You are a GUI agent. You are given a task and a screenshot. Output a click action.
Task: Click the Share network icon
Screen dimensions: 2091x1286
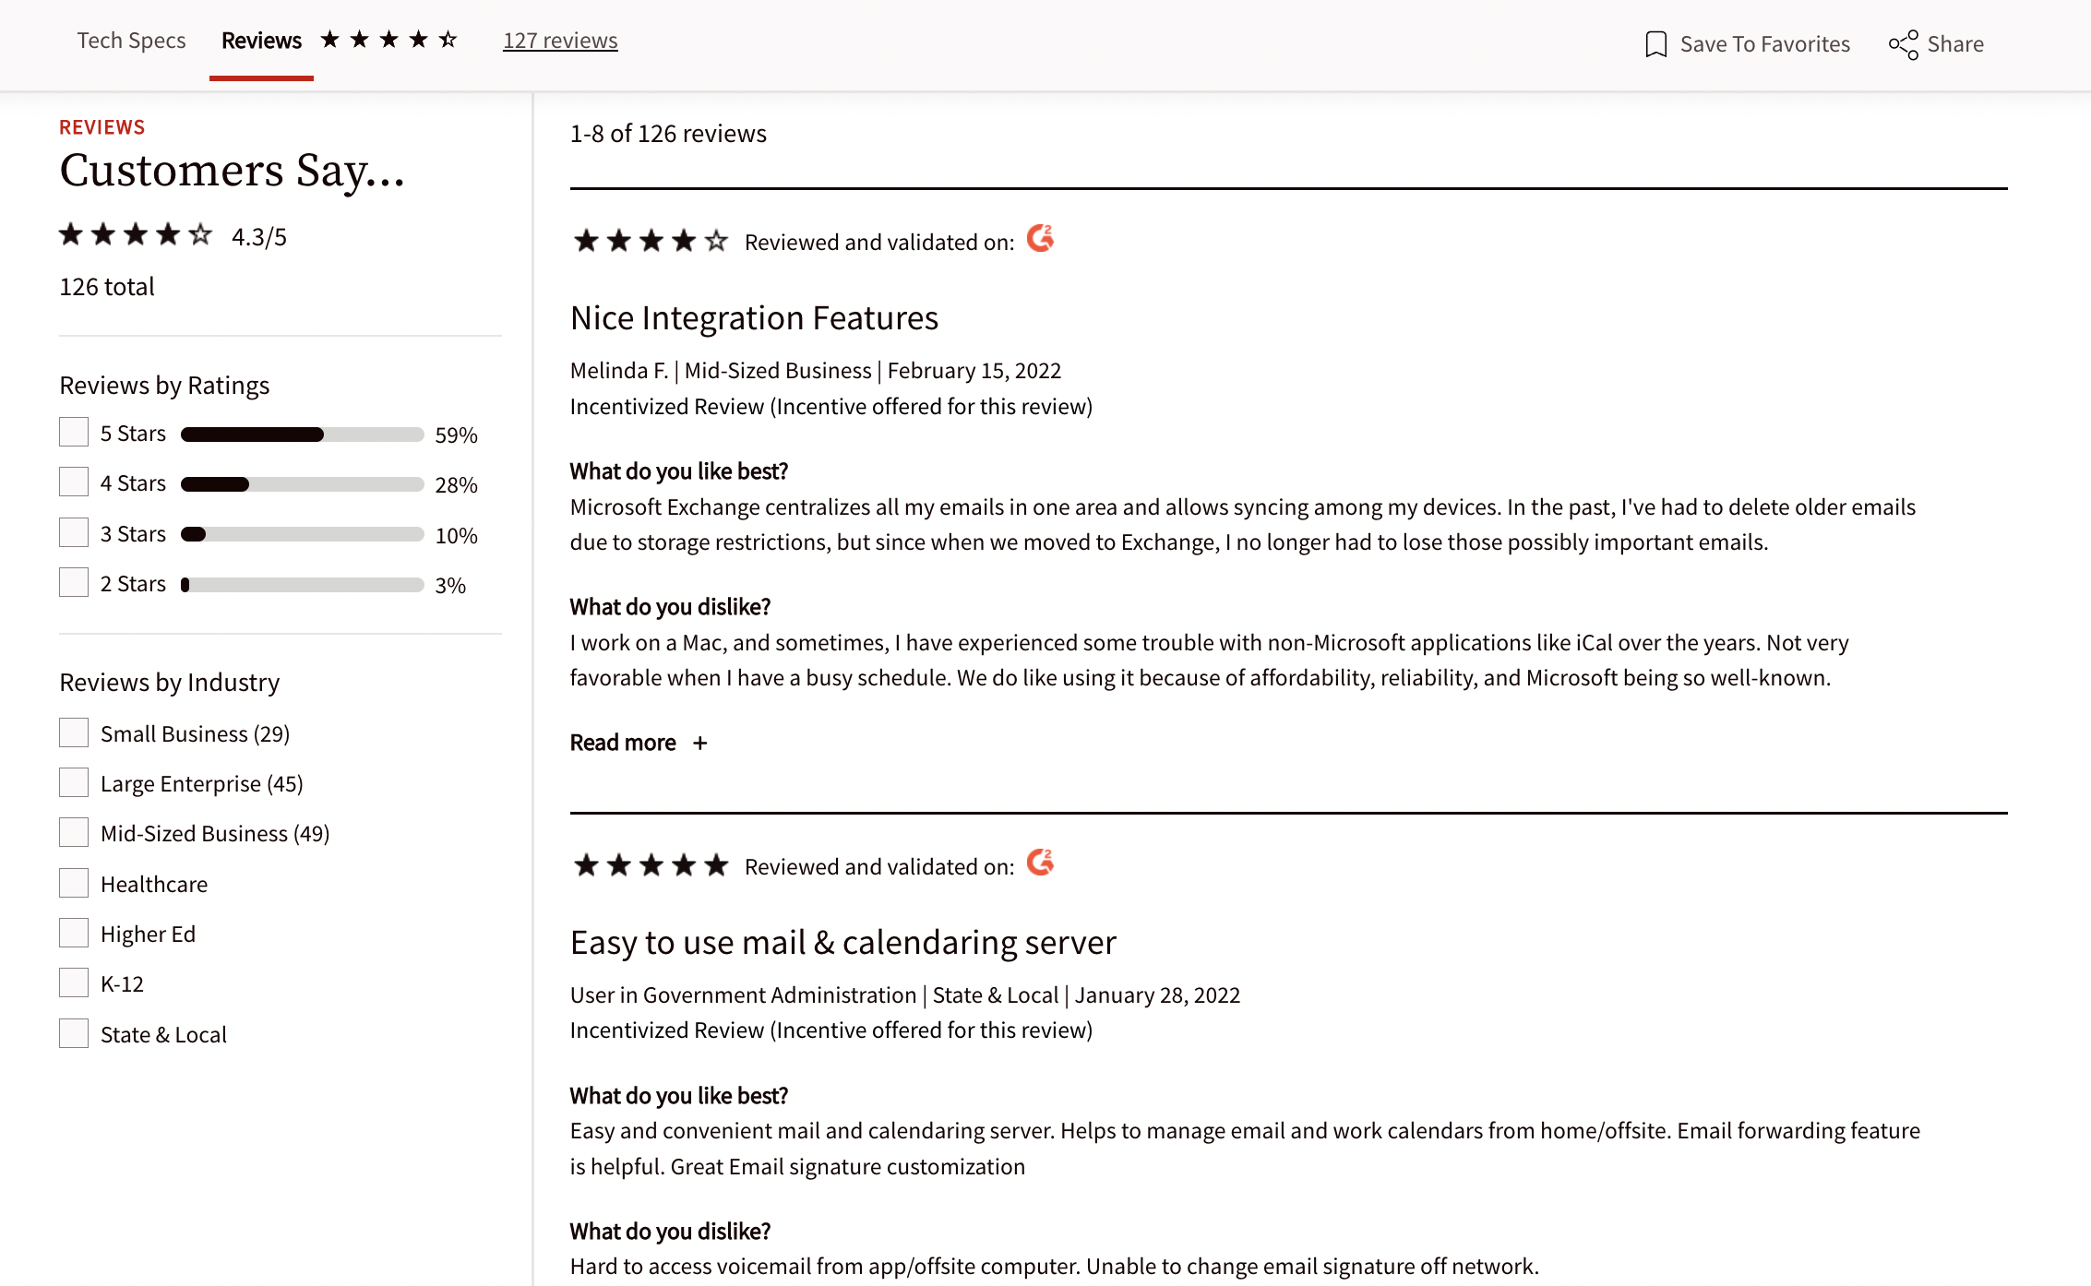(1903, 44)
